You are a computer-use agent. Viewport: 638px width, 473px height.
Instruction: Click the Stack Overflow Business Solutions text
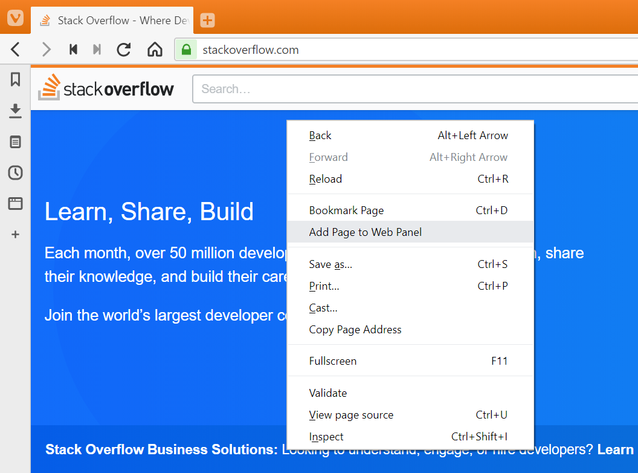[161, 449]
